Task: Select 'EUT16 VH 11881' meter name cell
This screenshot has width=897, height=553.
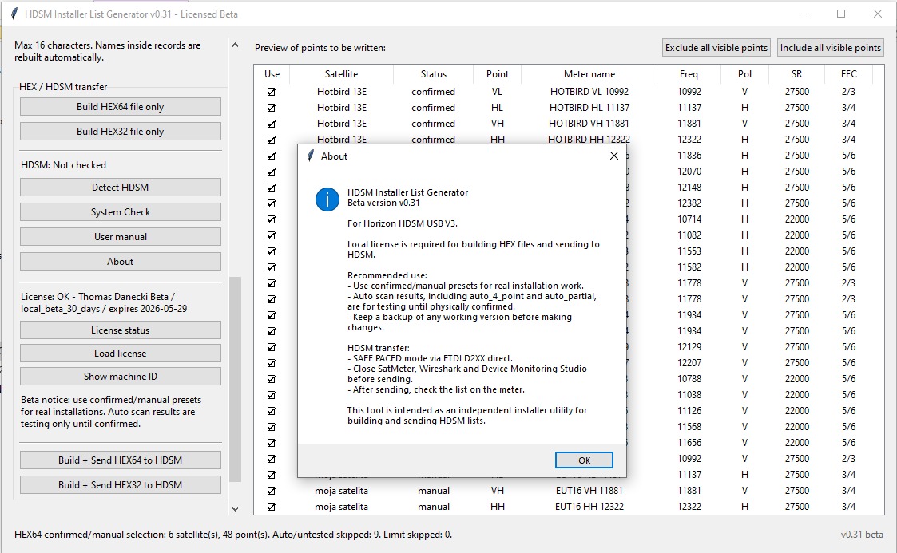Action: [589, 491]
